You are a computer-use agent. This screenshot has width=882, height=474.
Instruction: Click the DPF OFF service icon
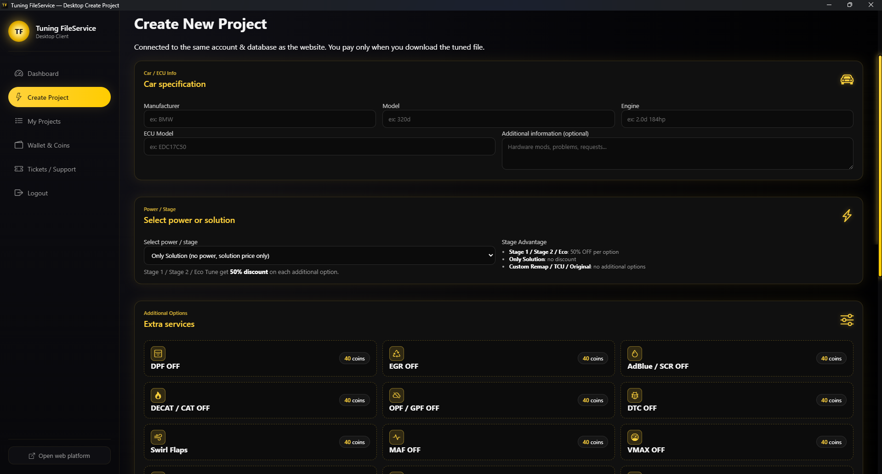[x=158, y=354]
